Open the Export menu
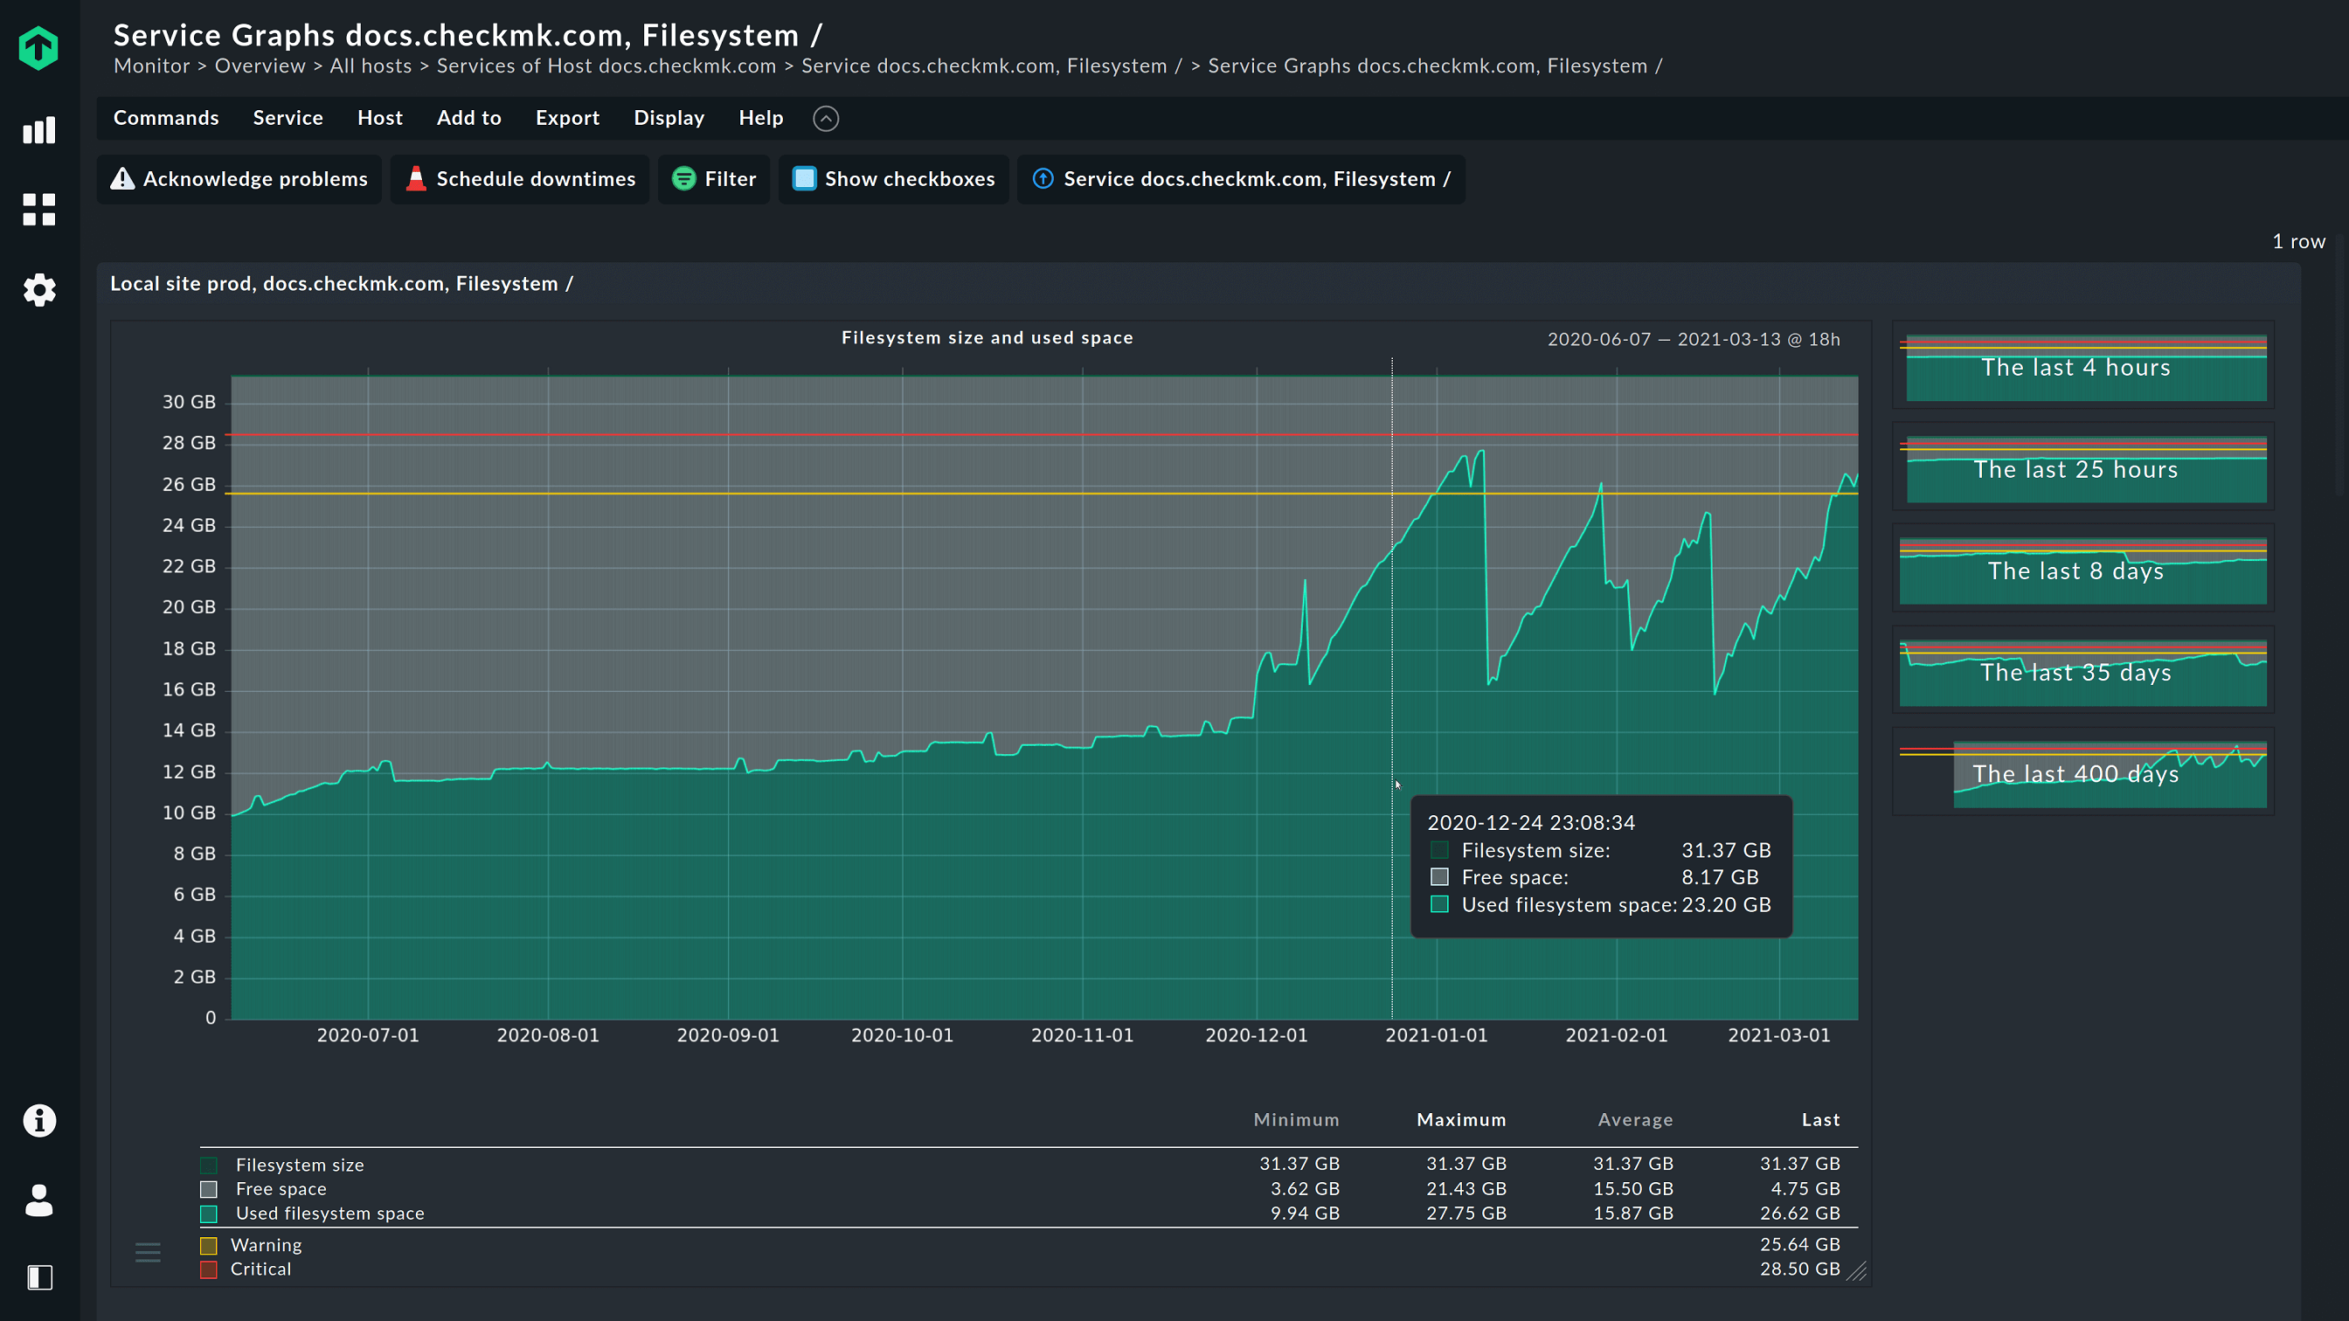 (567, 118)
